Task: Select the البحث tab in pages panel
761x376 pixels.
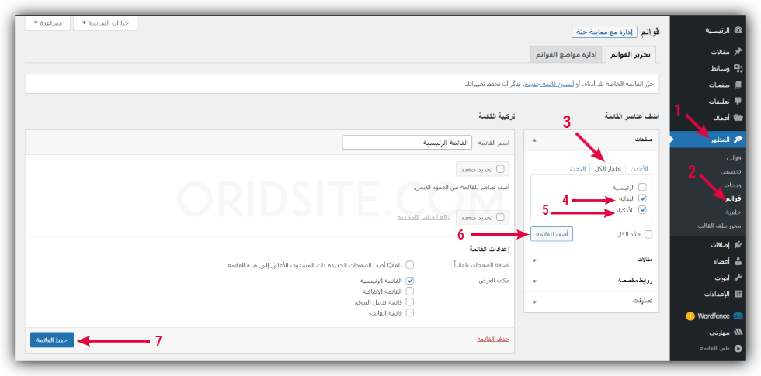Action: click(x=578, y=169)
